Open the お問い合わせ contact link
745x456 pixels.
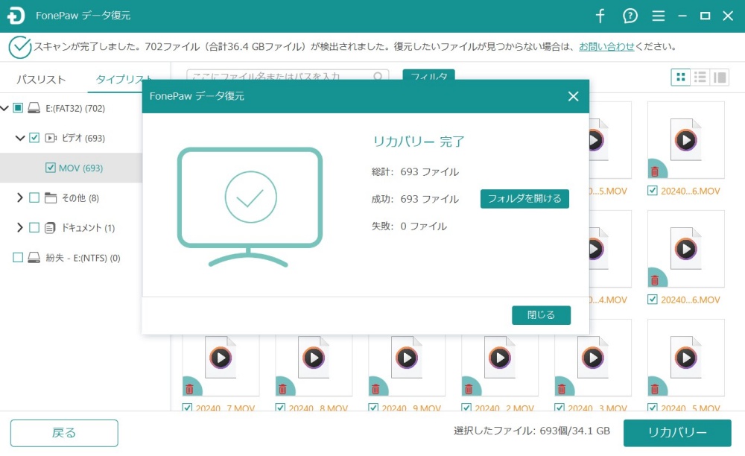(606, 46)
